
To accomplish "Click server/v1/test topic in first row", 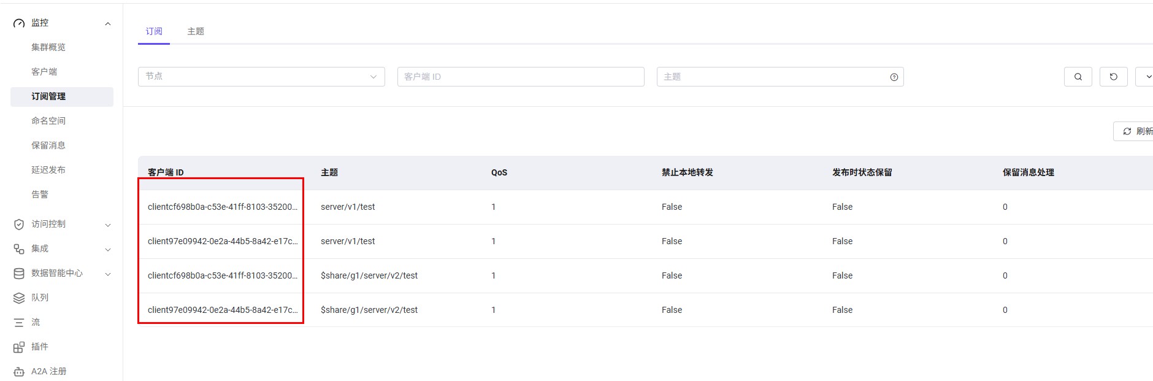I will pos(348,207).
